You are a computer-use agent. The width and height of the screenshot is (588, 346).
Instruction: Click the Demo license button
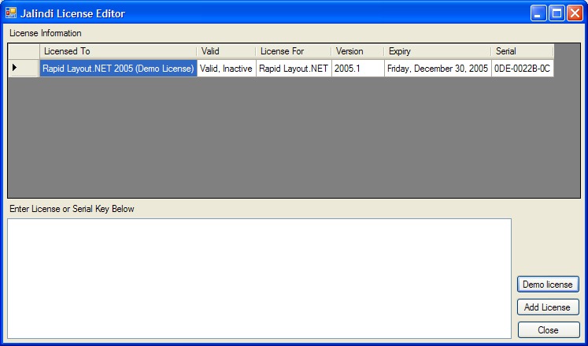point(548,285)
